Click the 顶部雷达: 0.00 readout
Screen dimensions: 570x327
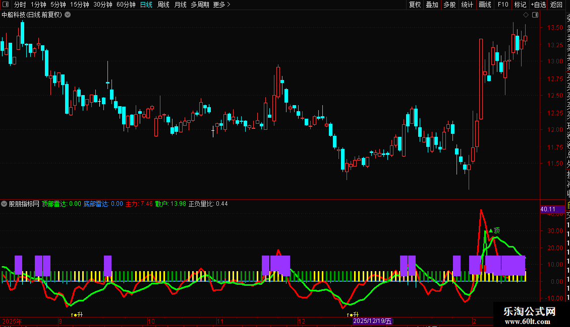point(62,204)
